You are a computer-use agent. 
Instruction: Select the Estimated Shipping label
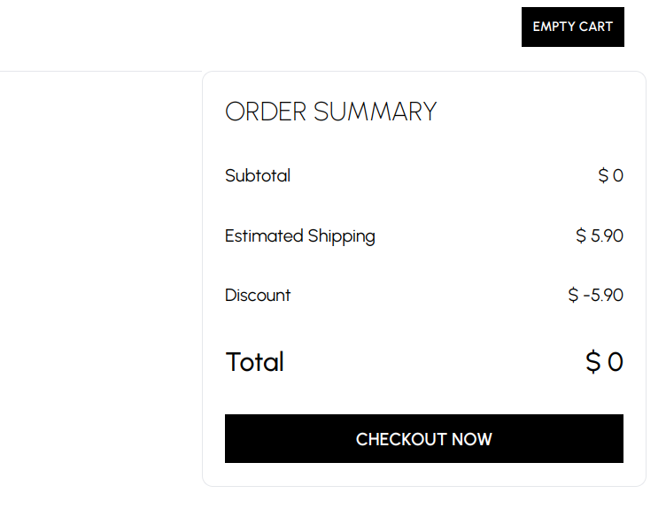pyautogui.click(x=300, y=236)
